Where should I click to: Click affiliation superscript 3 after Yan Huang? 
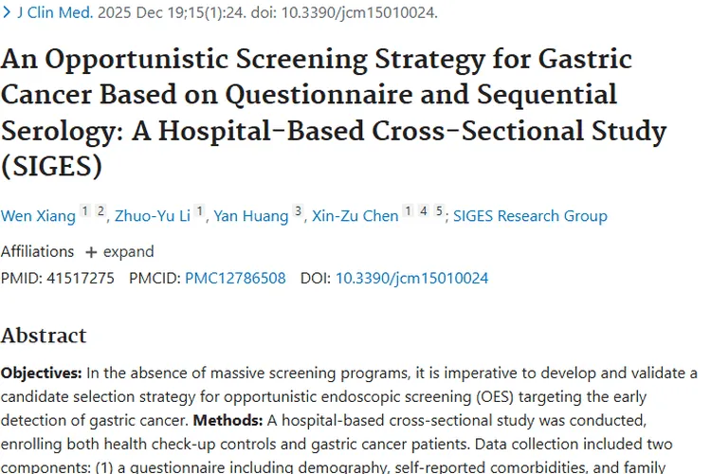298,212
